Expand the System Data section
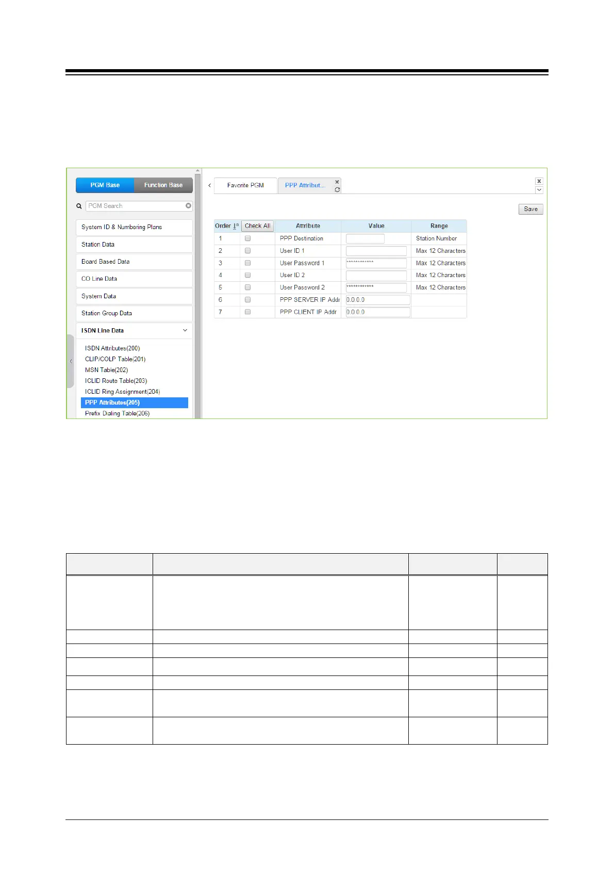This screenshot has height=869, width=614. coord(134,296)
